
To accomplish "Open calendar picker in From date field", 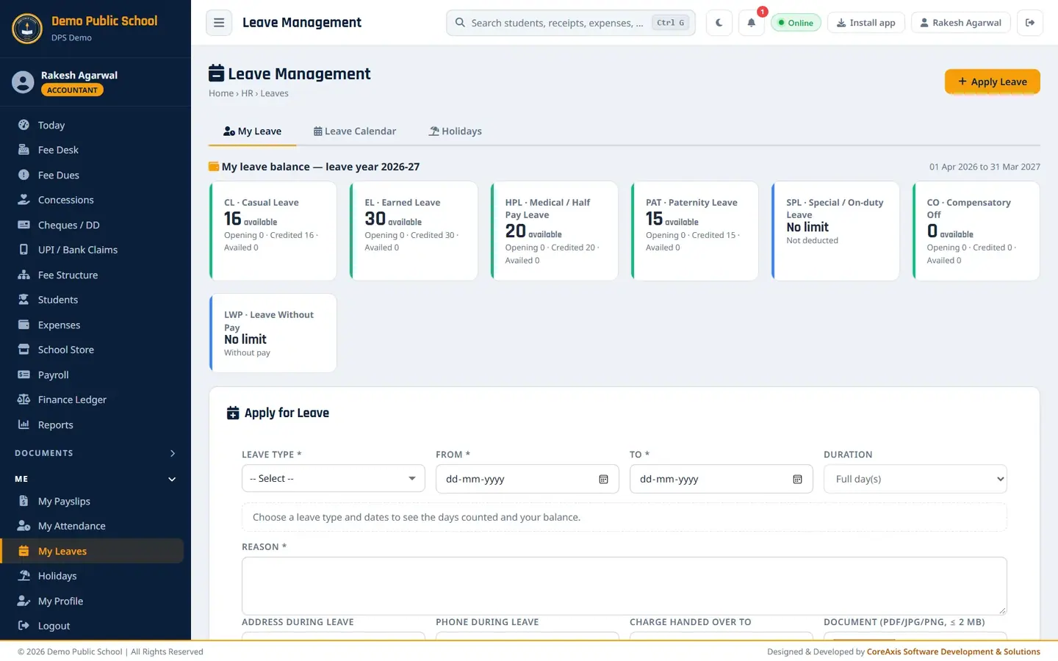I will (603, 479).
